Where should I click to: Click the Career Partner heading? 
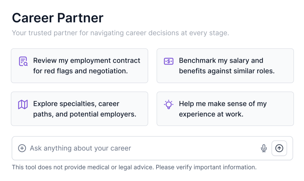(x=58, y=18)
